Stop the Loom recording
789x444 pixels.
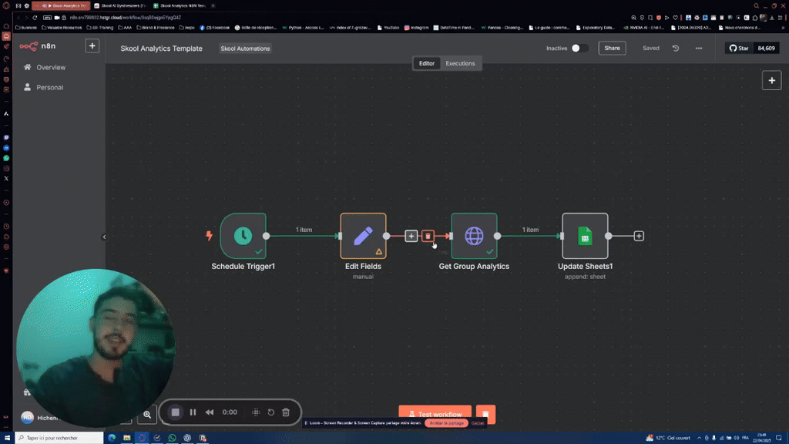[x=175, y=412]
